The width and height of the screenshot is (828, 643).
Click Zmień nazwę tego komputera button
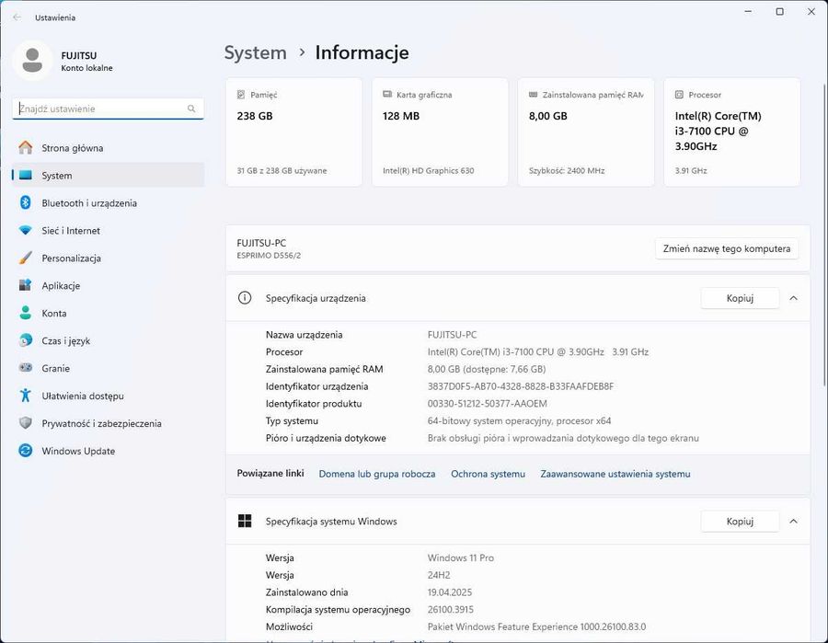tap(726, 248)
